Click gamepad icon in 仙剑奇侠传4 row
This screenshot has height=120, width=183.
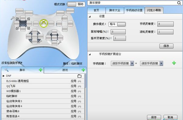click(79, 106)
